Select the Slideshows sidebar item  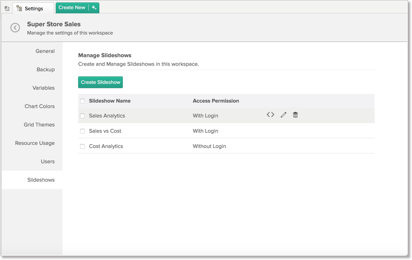coord(41,180)
